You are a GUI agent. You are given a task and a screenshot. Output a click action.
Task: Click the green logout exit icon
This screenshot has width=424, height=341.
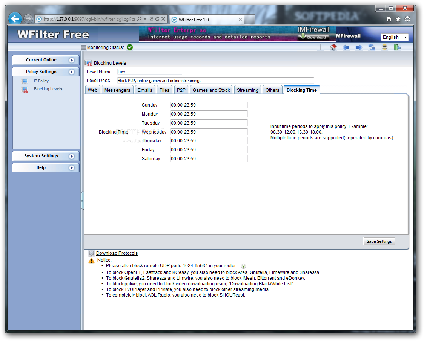(397, 47)
